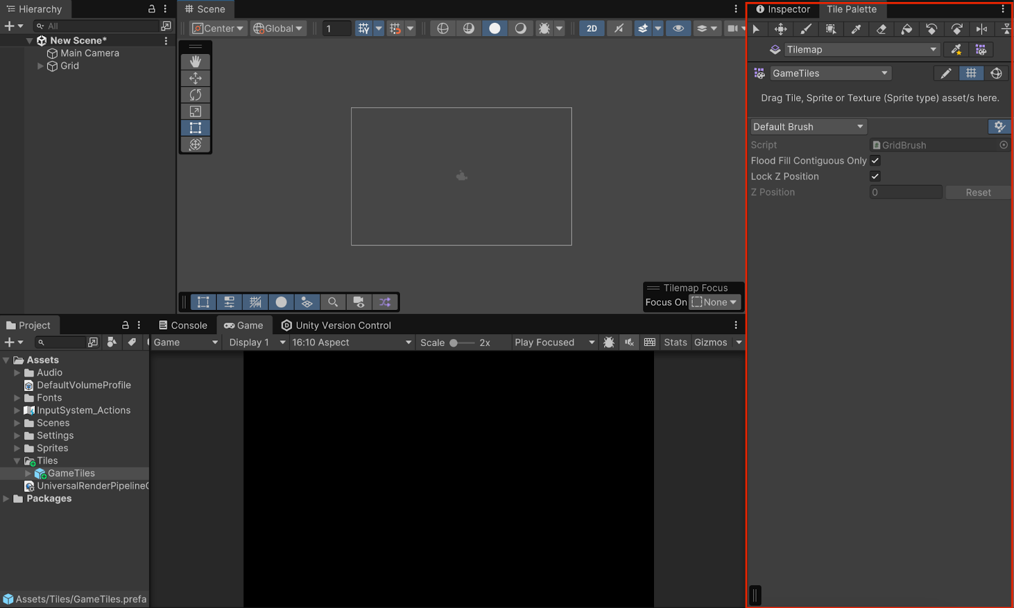The width and height of the screenshot is (1014, 608).
Task: Expand the Grid object in Hierarchy
Action: 41,66
